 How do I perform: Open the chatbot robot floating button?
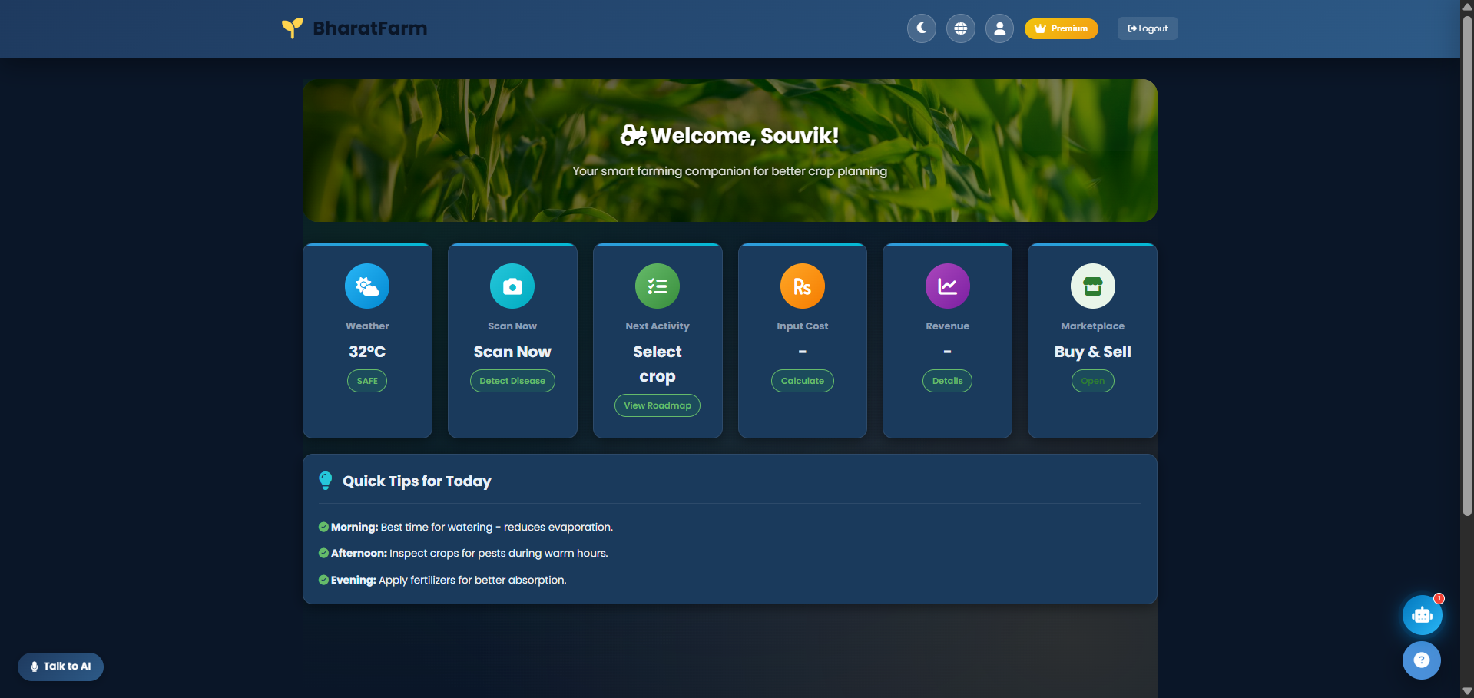point(1422,615)
